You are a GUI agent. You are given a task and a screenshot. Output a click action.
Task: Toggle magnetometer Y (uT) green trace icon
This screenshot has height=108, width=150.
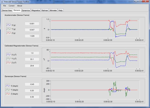[x=8, y=58]
